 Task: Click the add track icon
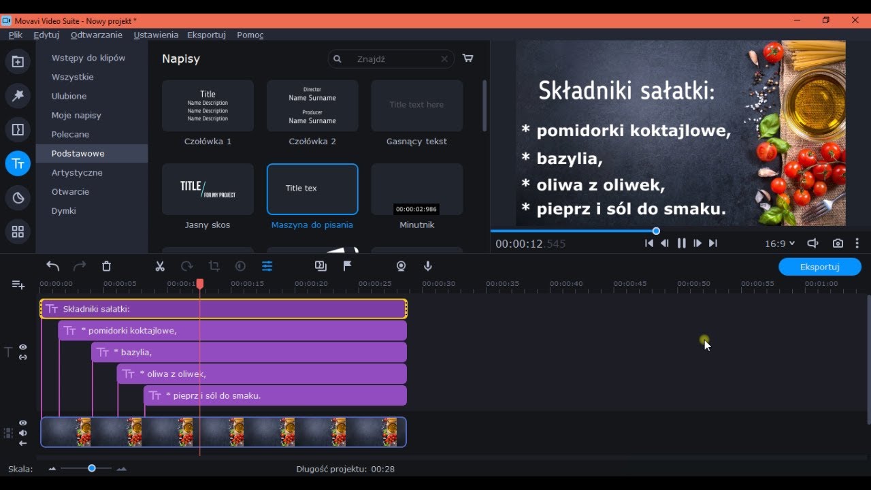(x=18, y=284)
